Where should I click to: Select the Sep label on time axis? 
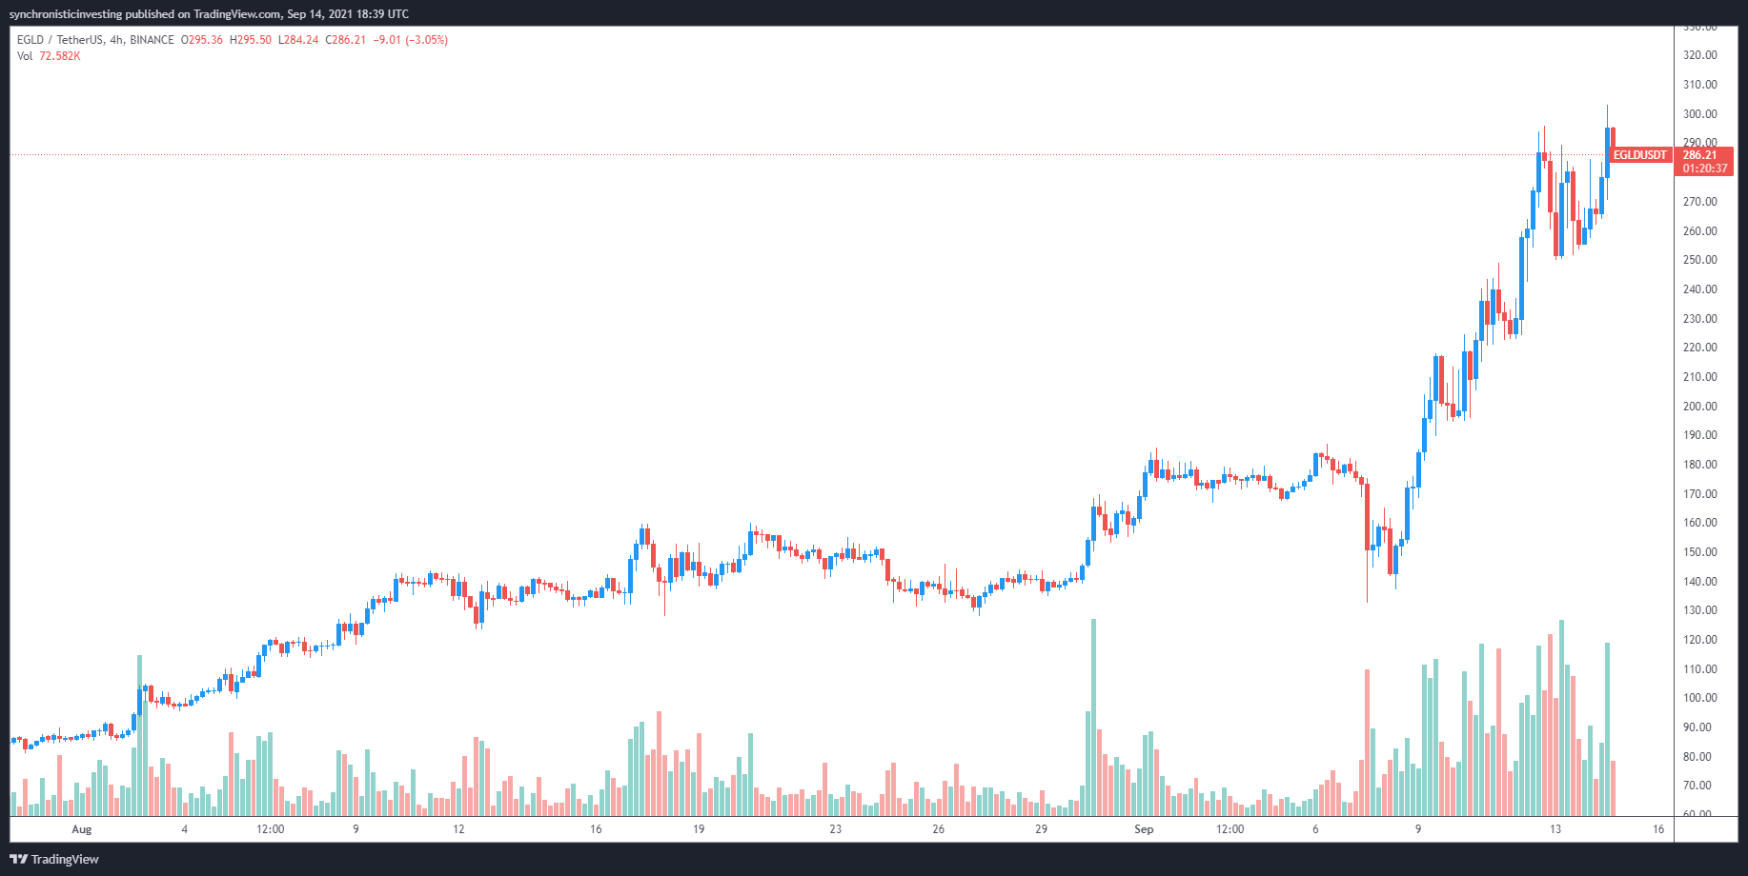1144,829
